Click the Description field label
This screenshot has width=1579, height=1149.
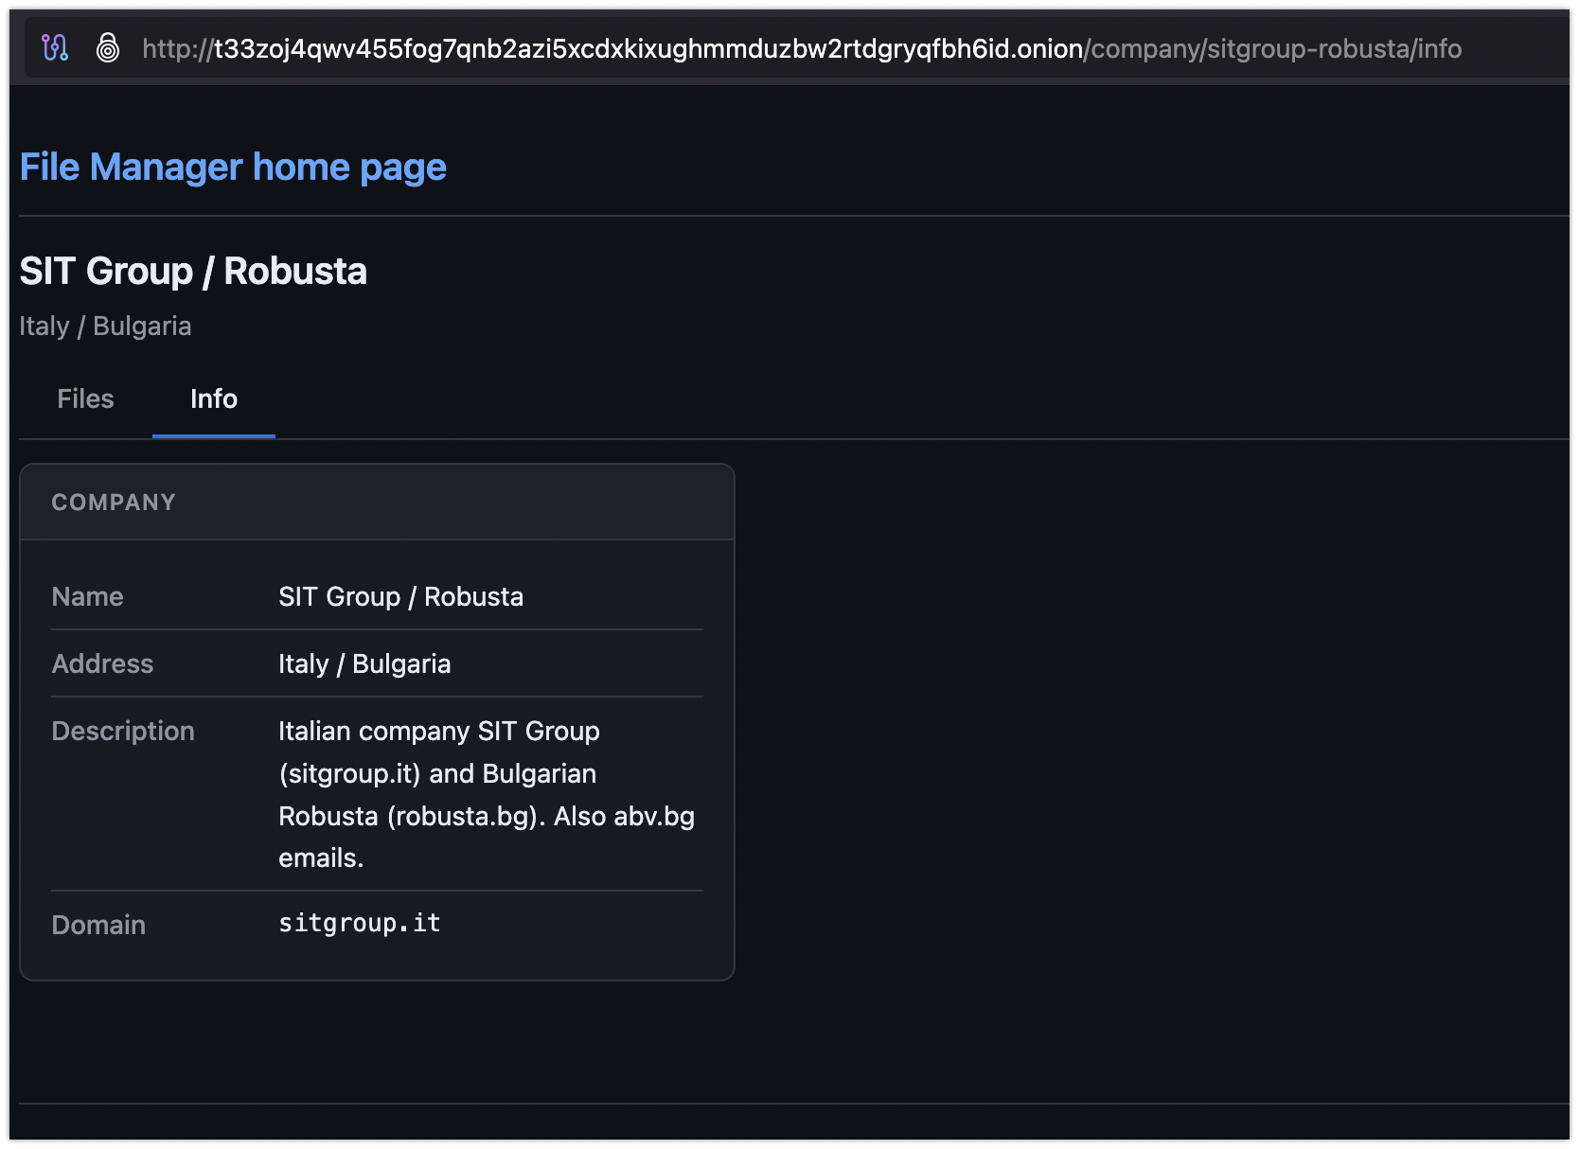[123, 732]
